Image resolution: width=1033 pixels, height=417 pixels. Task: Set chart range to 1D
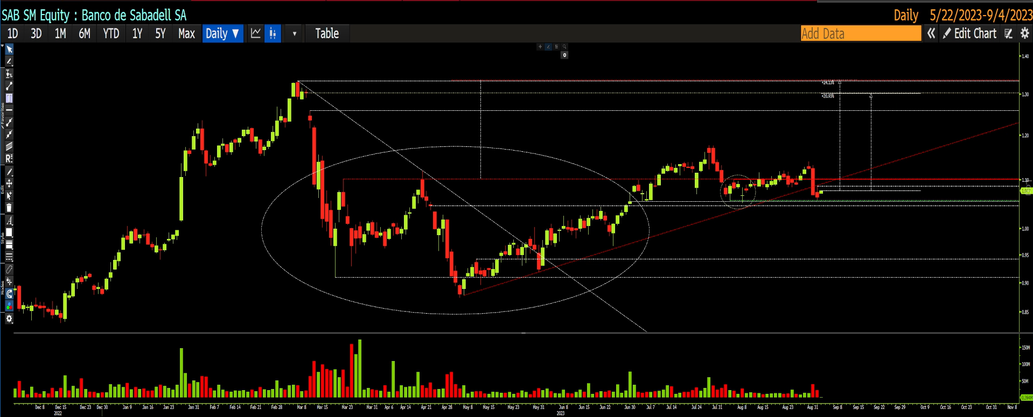12,33
